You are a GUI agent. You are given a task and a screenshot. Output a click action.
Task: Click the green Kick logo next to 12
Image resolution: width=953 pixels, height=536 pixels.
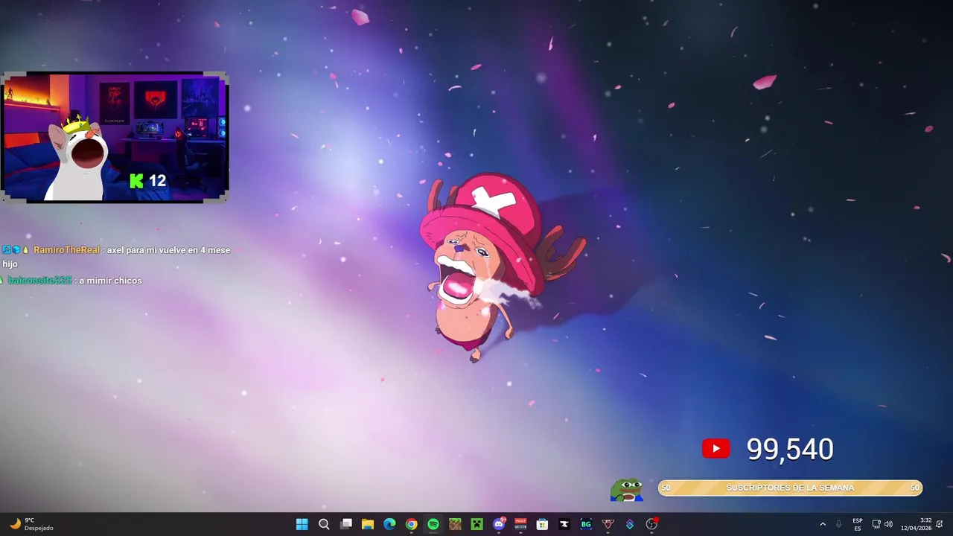[x=136, y=181]
